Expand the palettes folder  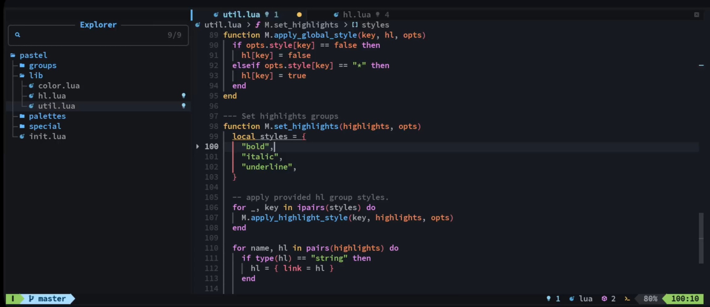tap(47, 116)
